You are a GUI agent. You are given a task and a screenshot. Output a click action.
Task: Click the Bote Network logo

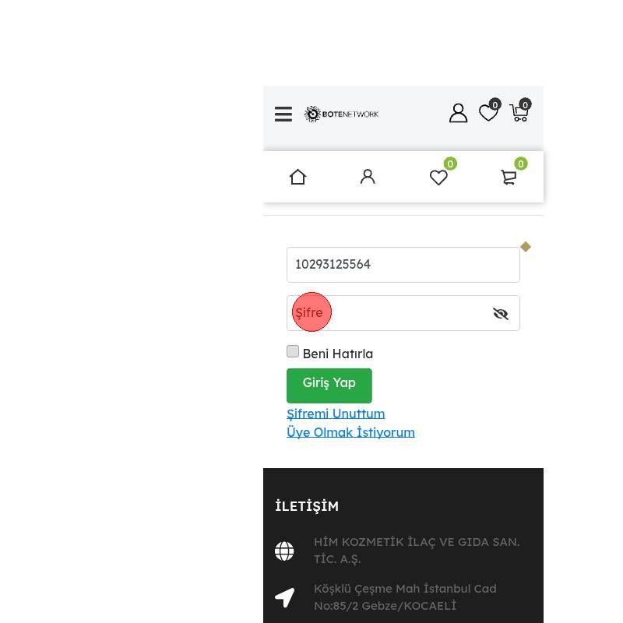tap(341, 114)
